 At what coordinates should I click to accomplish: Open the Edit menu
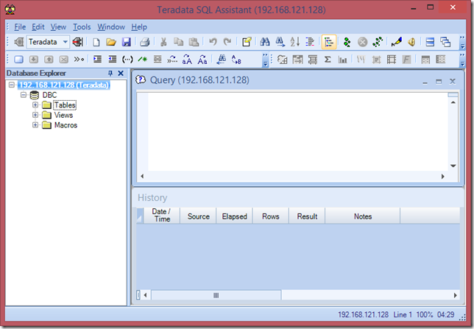(38, 27)
